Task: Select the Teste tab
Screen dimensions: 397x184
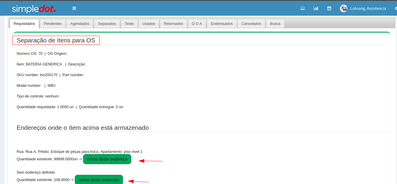Action: click(129, 24)
